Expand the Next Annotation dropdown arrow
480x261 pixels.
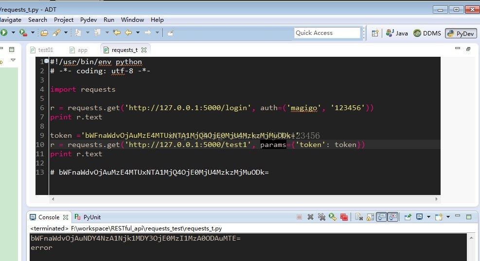(x=88, y=33)
